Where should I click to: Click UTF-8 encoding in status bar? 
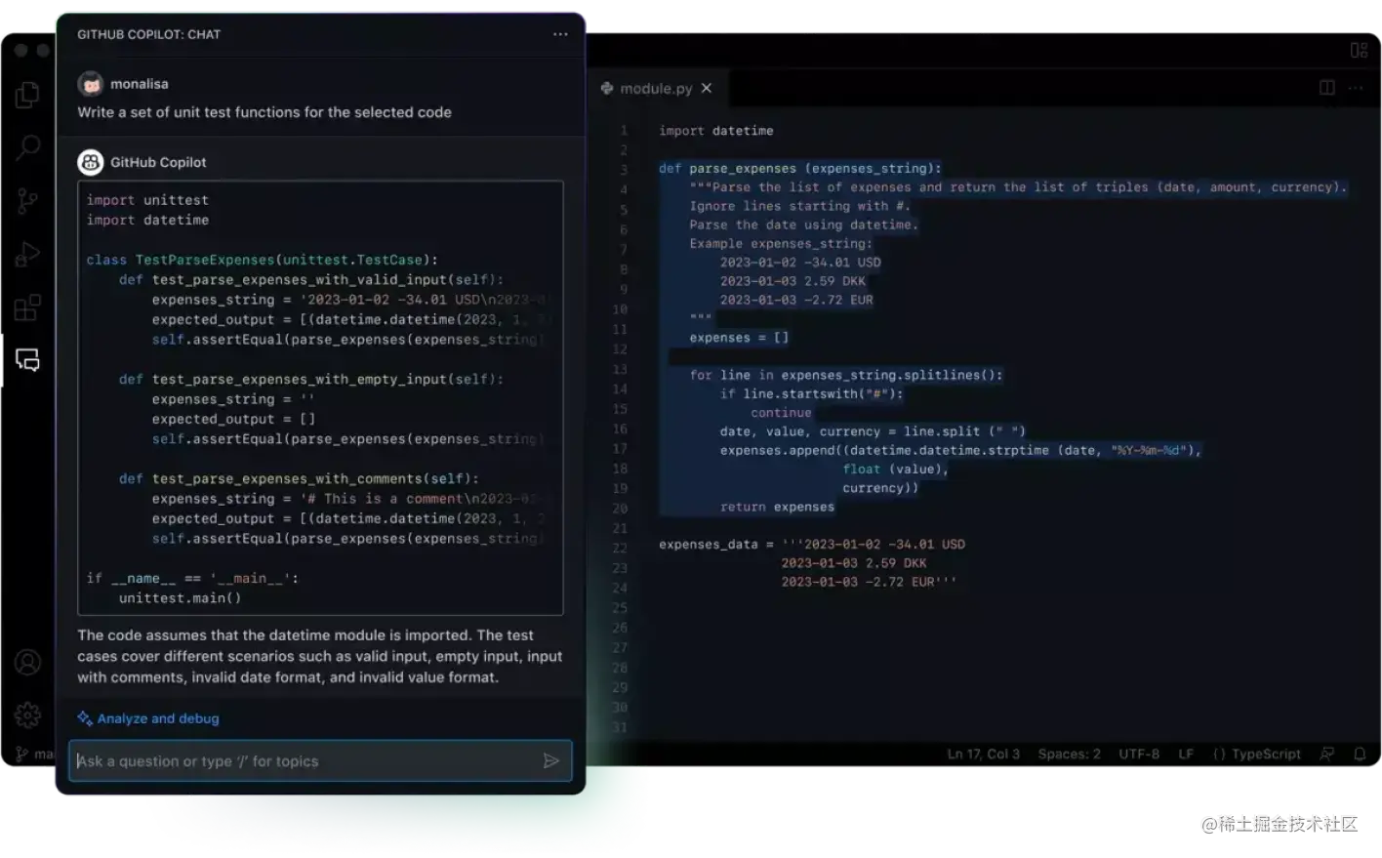tap(1139, 754)
